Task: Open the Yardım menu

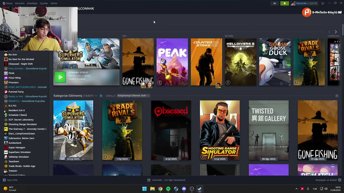Action: (x=54, y=3)
